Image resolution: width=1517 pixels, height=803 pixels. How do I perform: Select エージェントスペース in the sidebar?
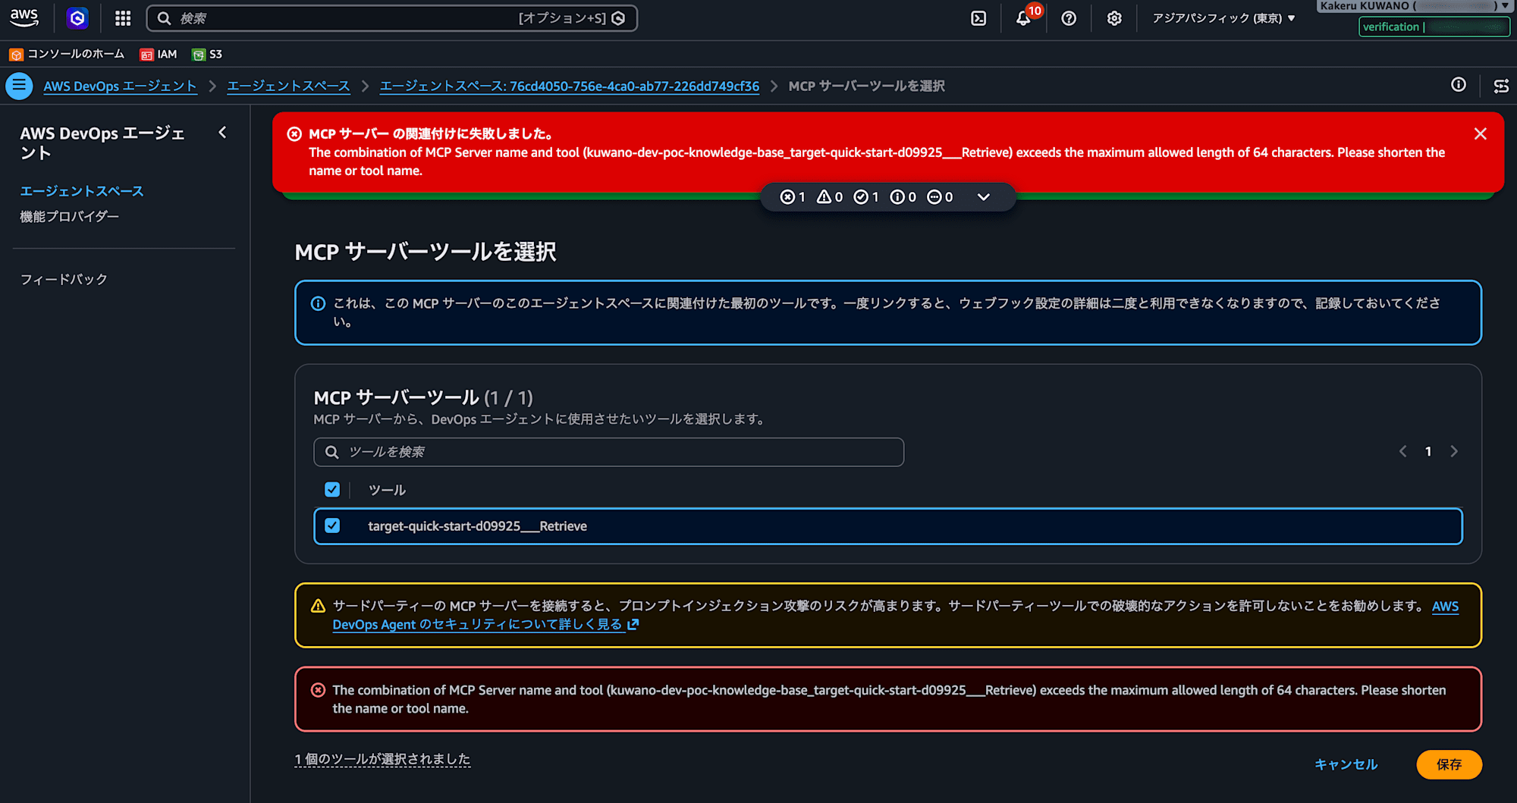click(82, 191)
